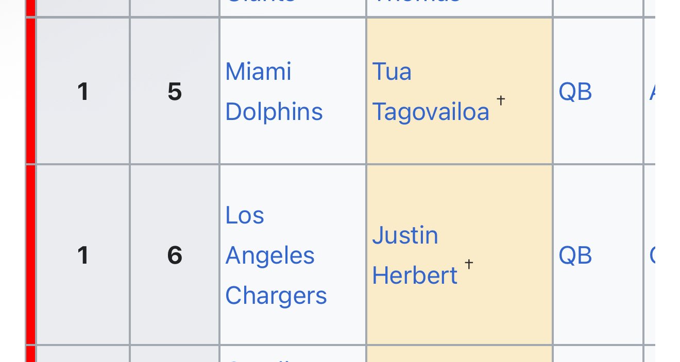This screenshot has height=362, width=680.
Task: Click red color bar beside Chargers row
Action: (x=30, y=255)
